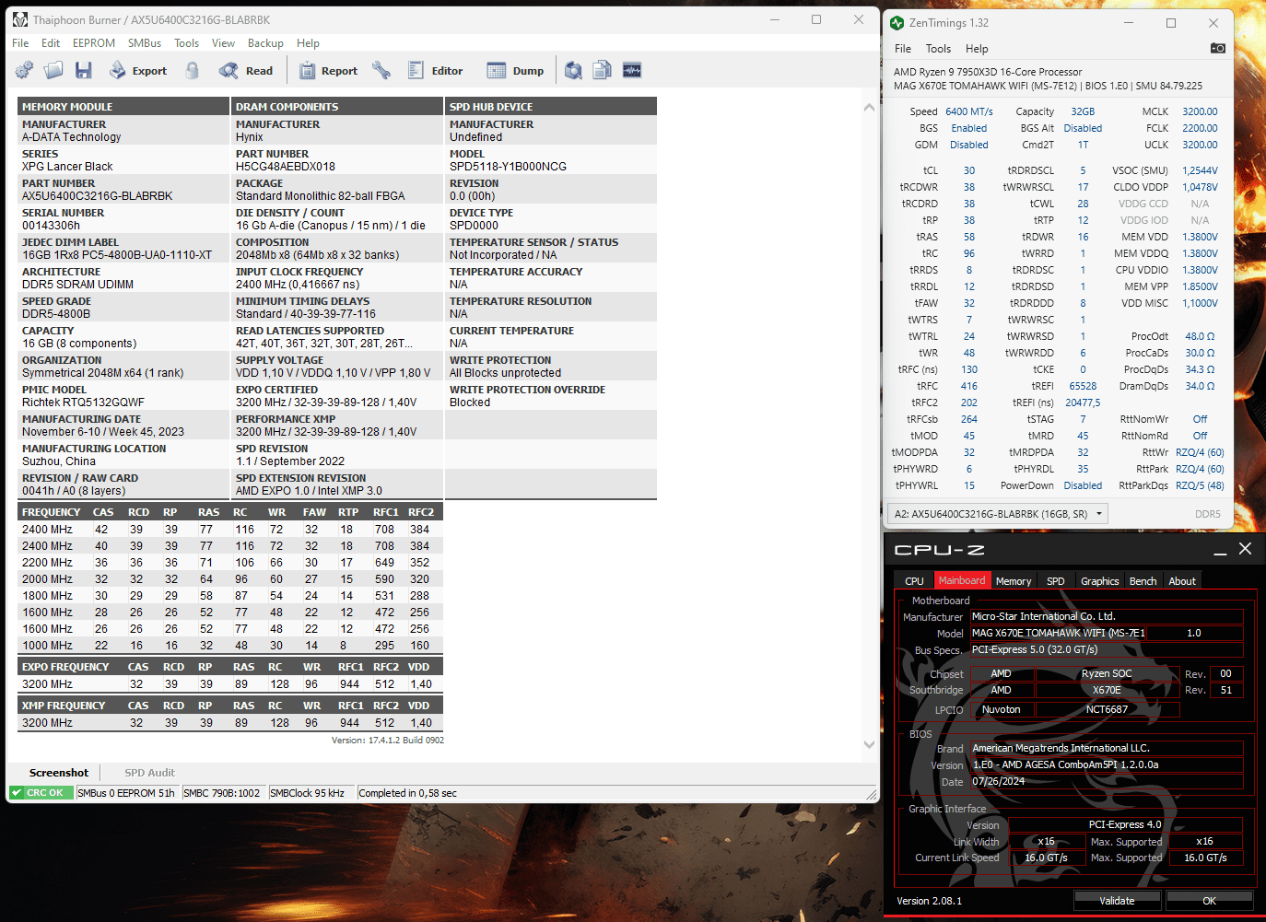Open the Tools menu in Thaiphoon Burner
Image resolution: width=1266 pixels, height=922 pixels.
tap(187, 43)
